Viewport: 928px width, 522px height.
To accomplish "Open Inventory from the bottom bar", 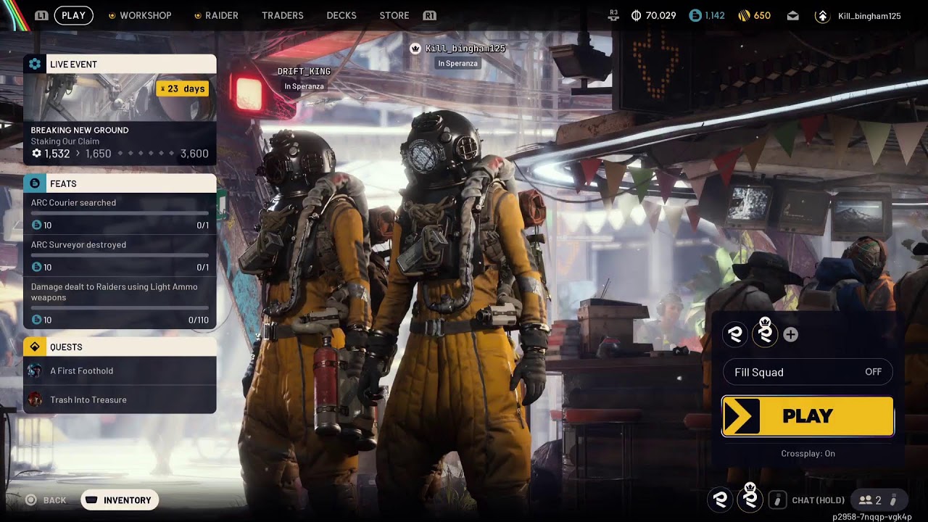I will click(120, 500).
